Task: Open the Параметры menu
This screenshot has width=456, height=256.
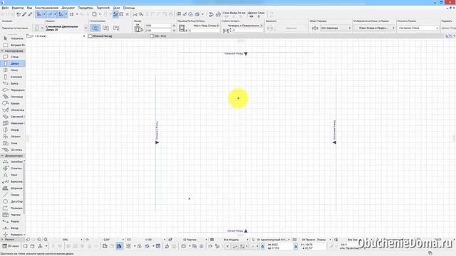Action: (85, 8)
